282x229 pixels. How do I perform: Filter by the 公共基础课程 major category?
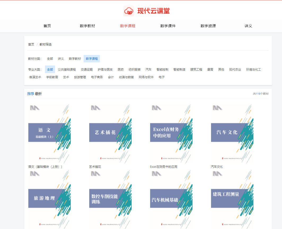(x=67, y=69)
